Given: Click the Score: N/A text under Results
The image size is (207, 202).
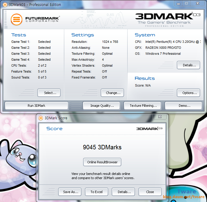Looking at the screenshot, I should (x=143, y=85).
